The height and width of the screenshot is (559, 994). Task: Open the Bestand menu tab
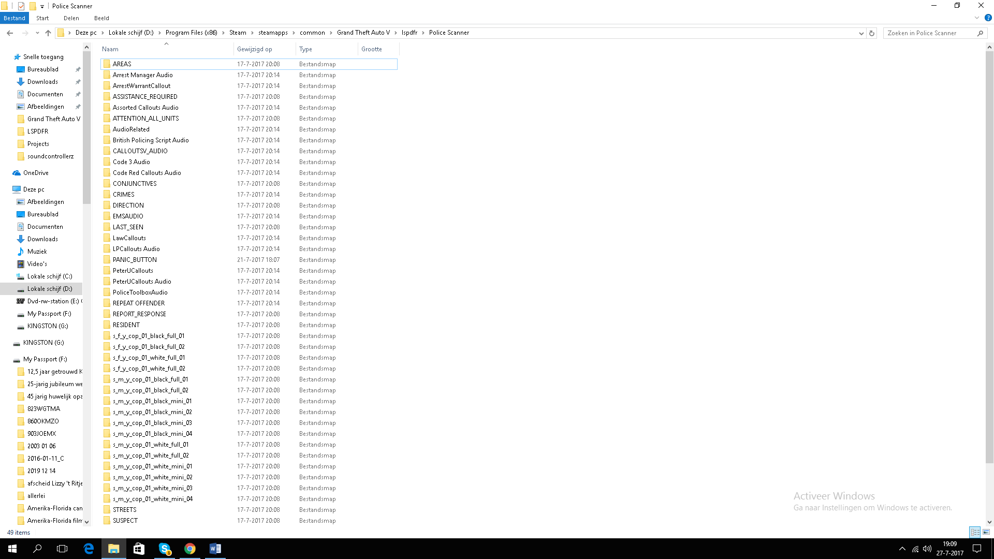[x=14, y=18]
